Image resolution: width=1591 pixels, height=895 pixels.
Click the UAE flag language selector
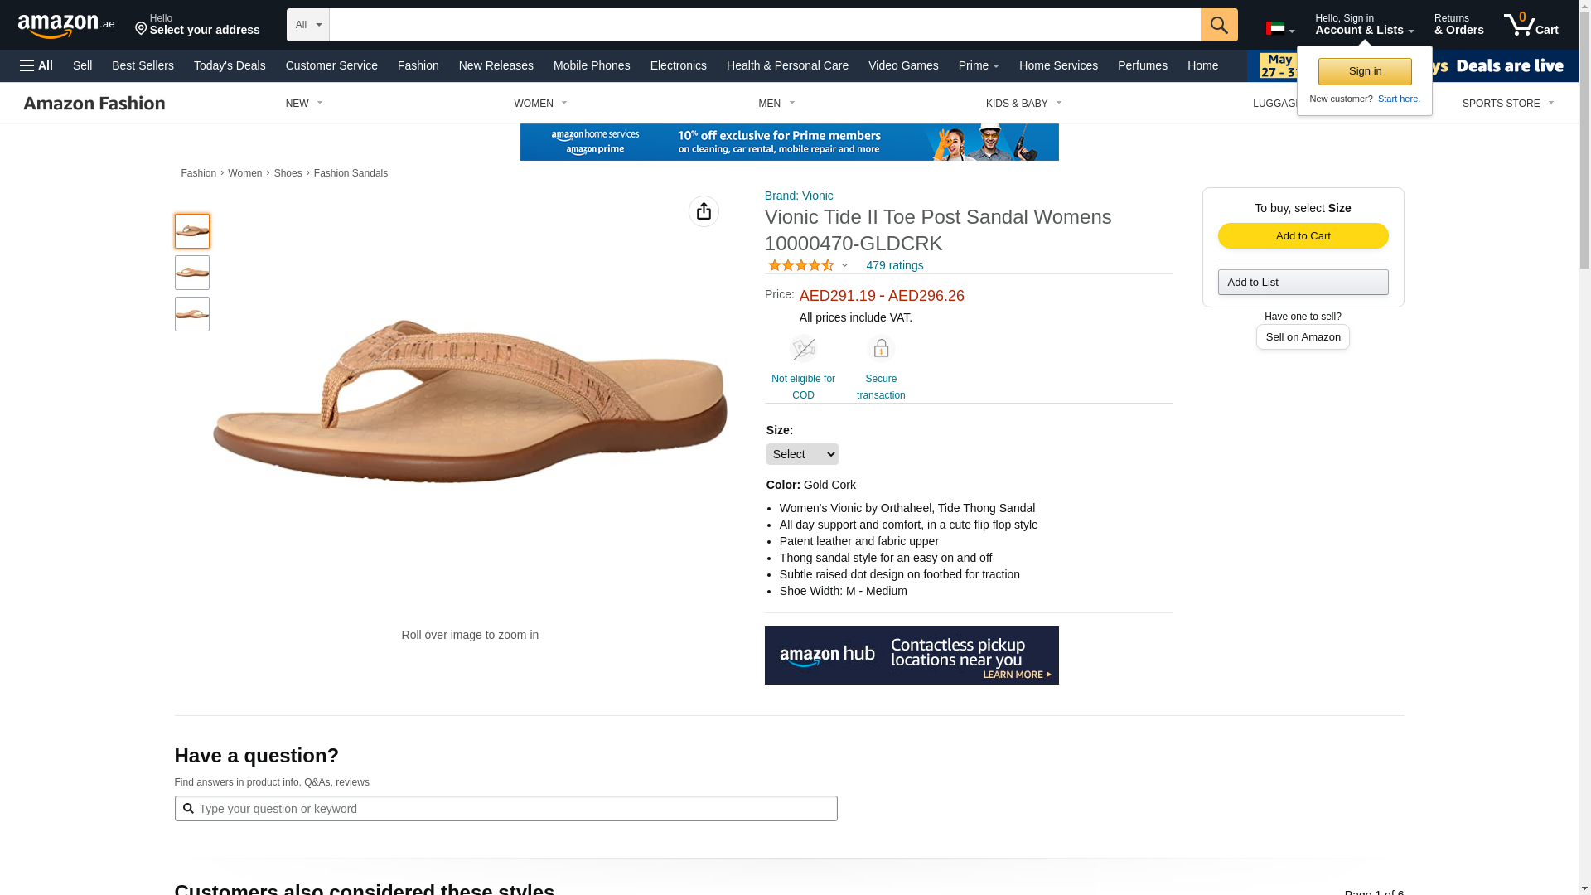click(1279, 29)
